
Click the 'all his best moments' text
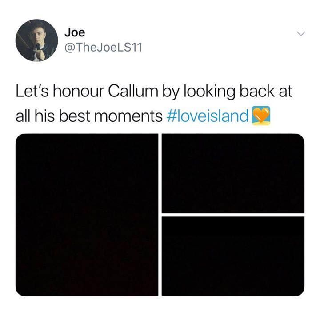89,116
